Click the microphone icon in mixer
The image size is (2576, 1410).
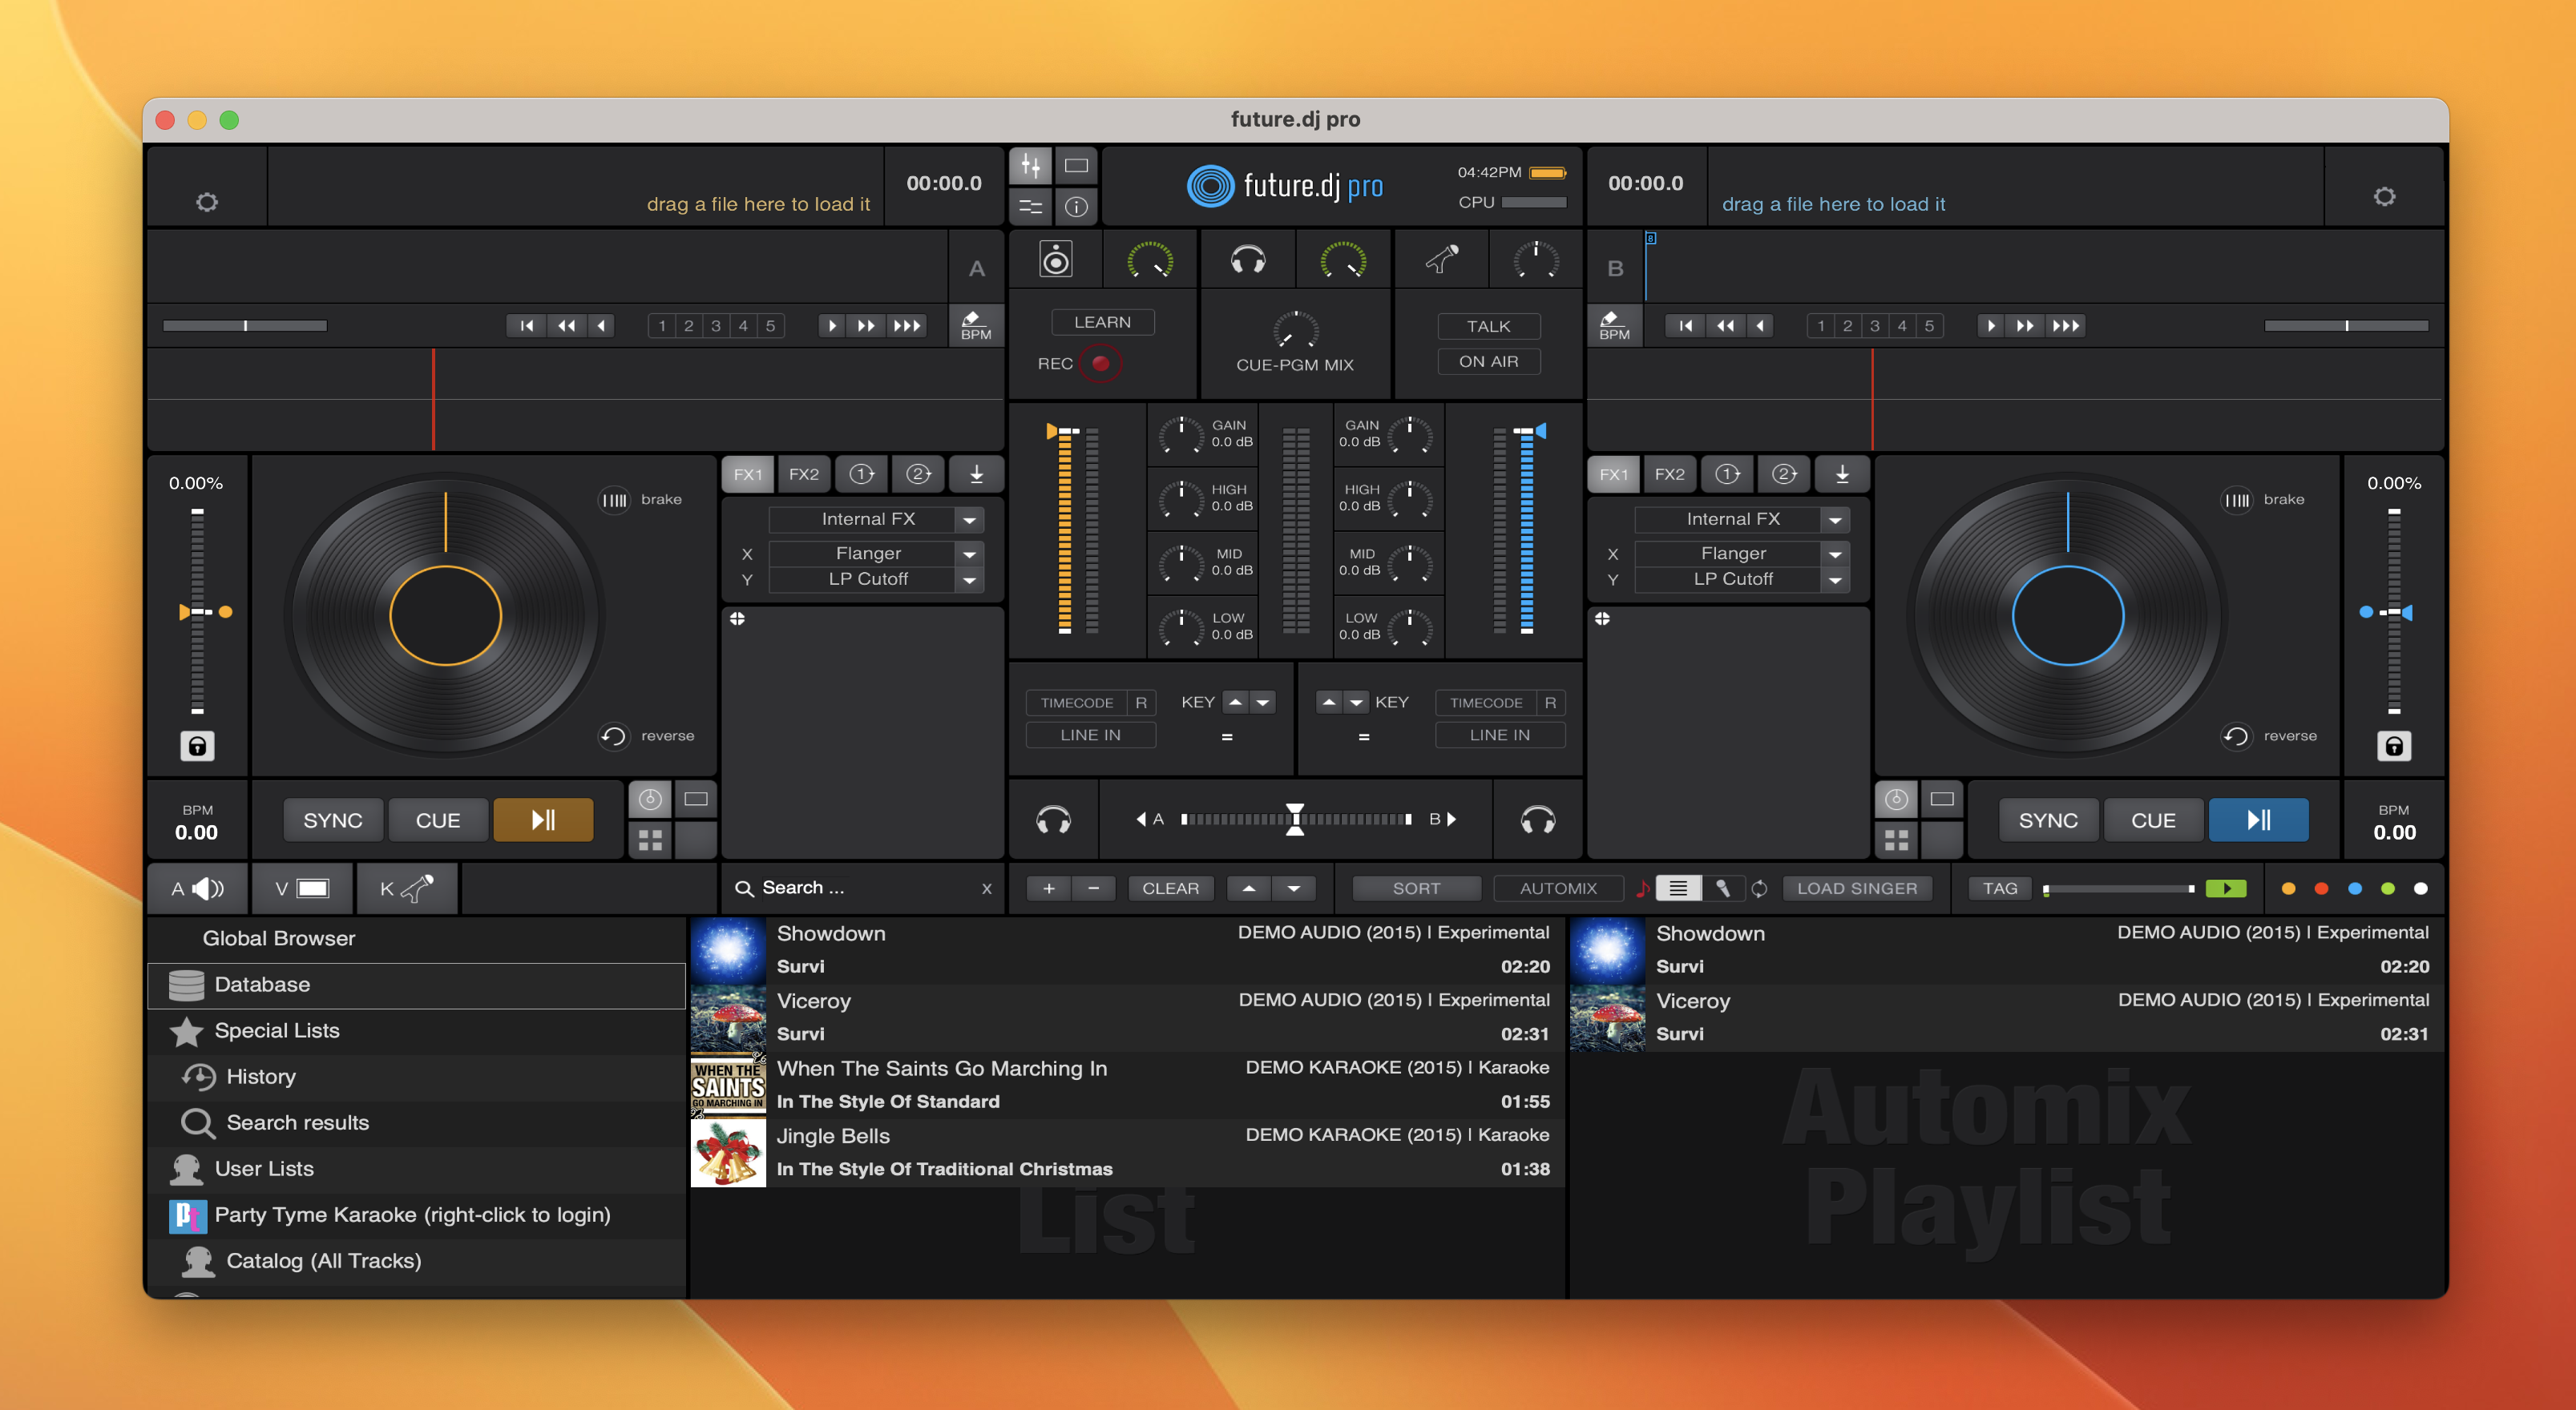pyautogui.click(x=1441, y=260)
